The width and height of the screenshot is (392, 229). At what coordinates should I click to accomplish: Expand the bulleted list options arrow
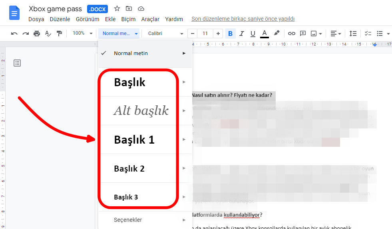[388, 34]
